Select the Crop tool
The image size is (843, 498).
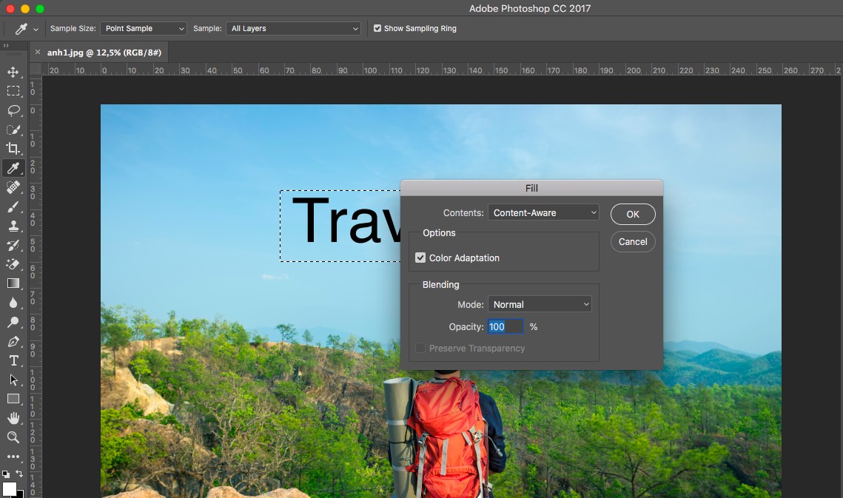tap(13, 148)
